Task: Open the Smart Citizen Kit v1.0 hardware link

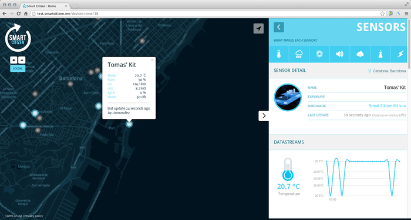Action: click(388, 106)
